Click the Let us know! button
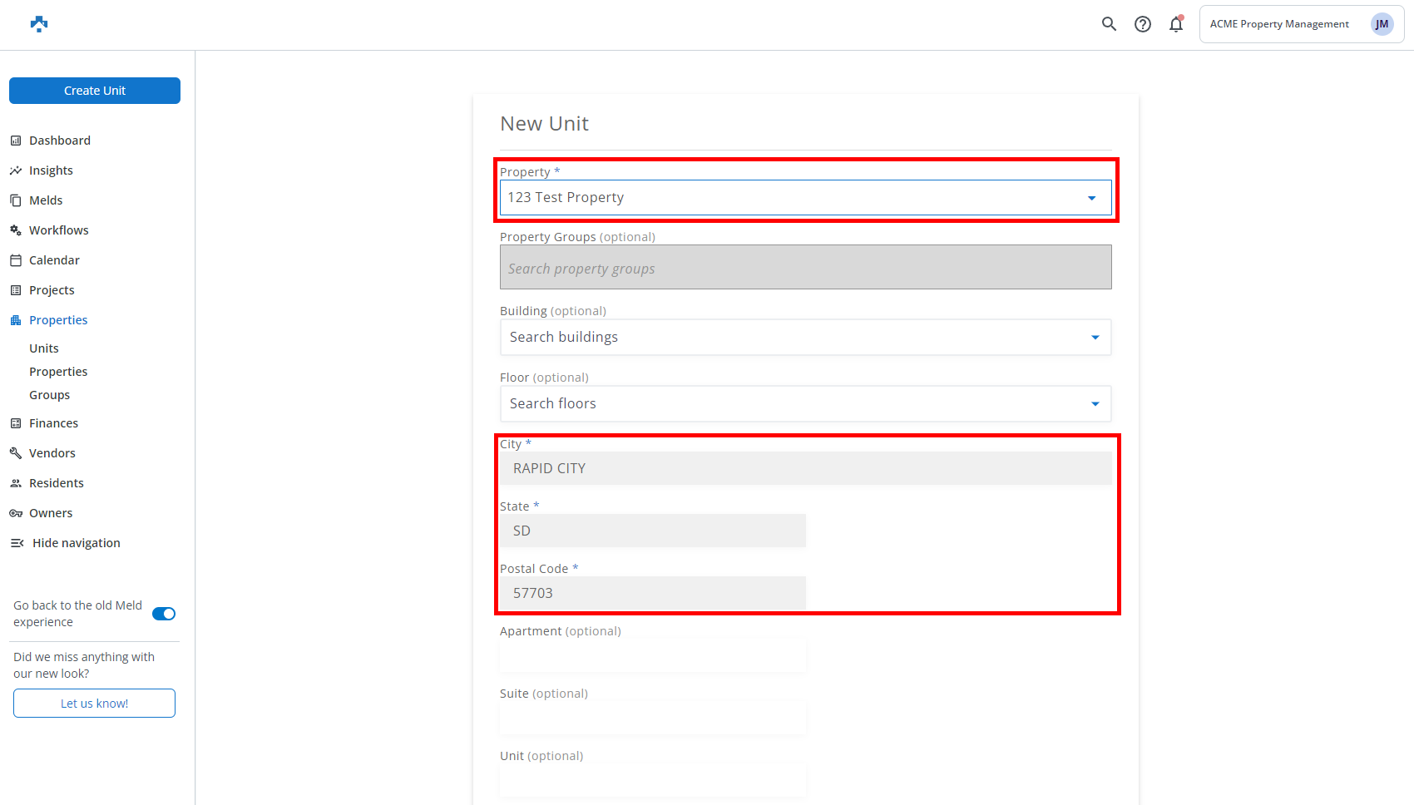1414x805 pixels. [x=95, y=704]
